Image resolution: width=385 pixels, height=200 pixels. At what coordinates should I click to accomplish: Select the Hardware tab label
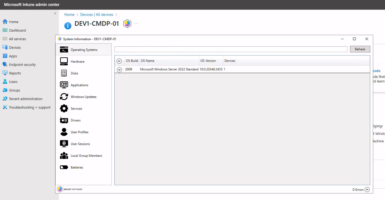pyautogui.click(x=77, y=62)
